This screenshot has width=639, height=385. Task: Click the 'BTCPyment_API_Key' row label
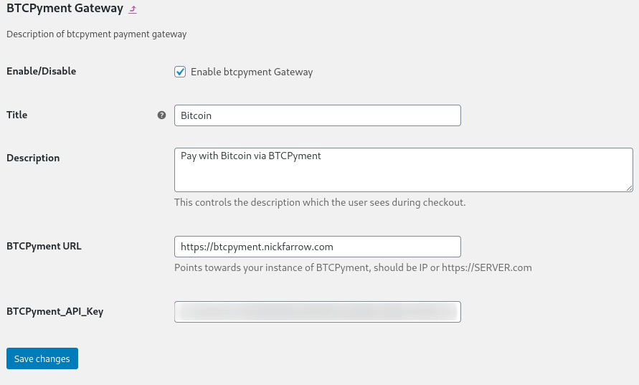[55, 312]
